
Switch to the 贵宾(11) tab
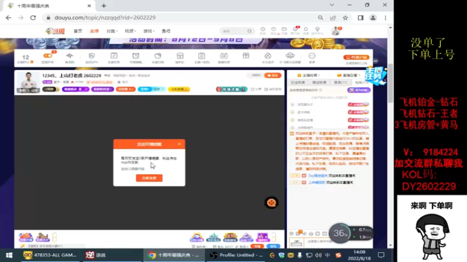click(341, 82)
